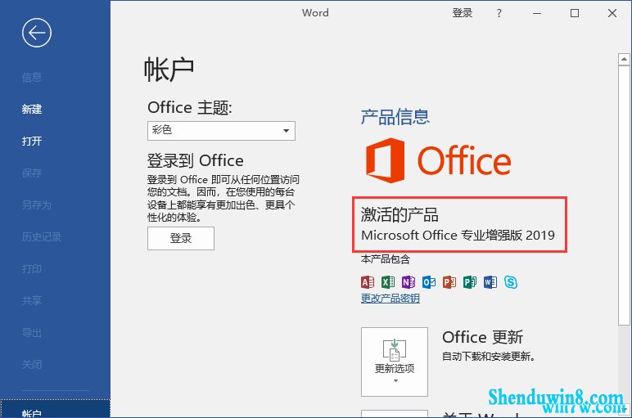Viewport: 632px width, 418px height.
Task: Select 关闭 in the sidebar
Action: pos(32,365)
